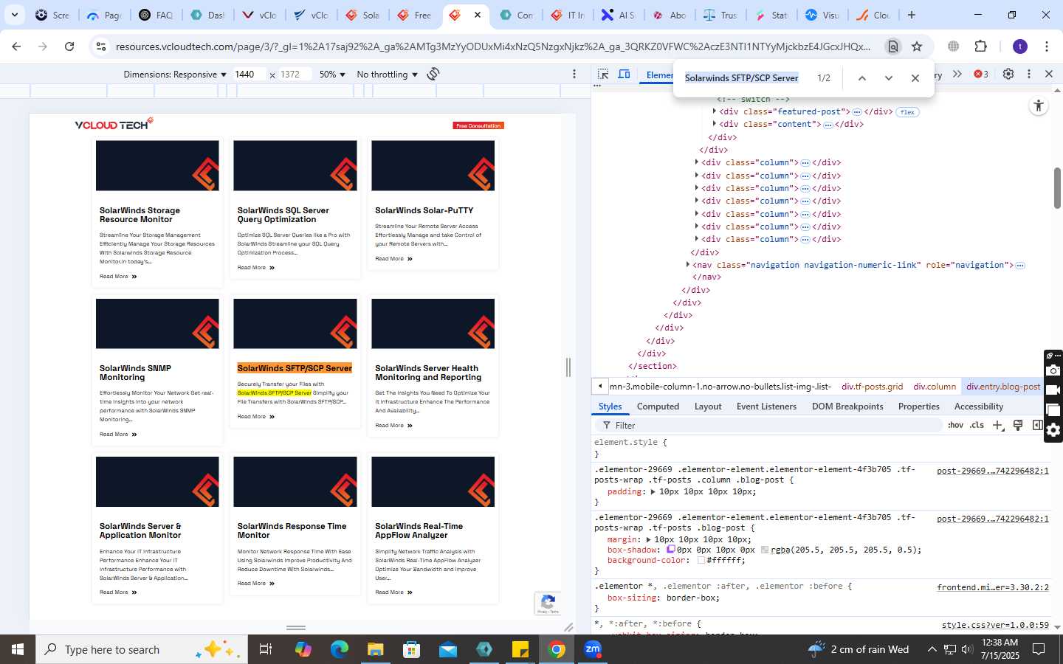This screenshot has width=1063, height=664.
Task: Expand the padding shorthand property
Action: point(653,491)
